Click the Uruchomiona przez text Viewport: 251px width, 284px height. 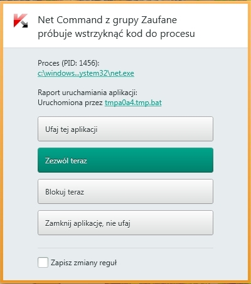[70, 103]
